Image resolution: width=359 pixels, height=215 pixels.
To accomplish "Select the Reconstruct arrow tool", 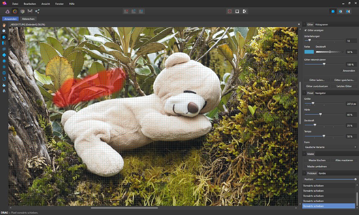I will click(4, 79).
